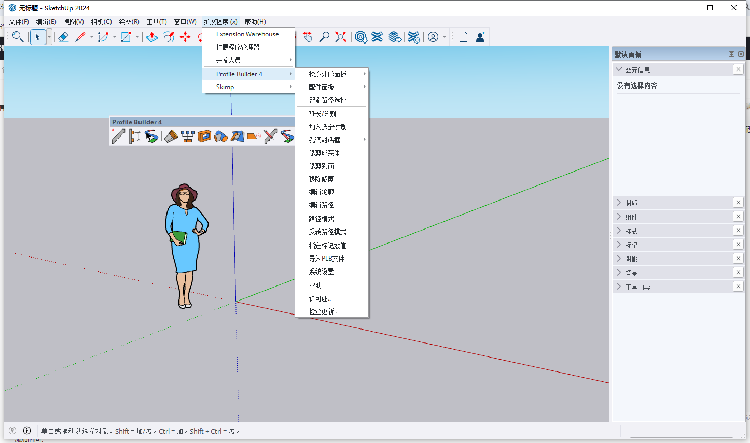Screen dimensions: 750x443
Task: Open Profile Builder hole dialog icon
Action: pyautogui.click(x=204, y=136)
